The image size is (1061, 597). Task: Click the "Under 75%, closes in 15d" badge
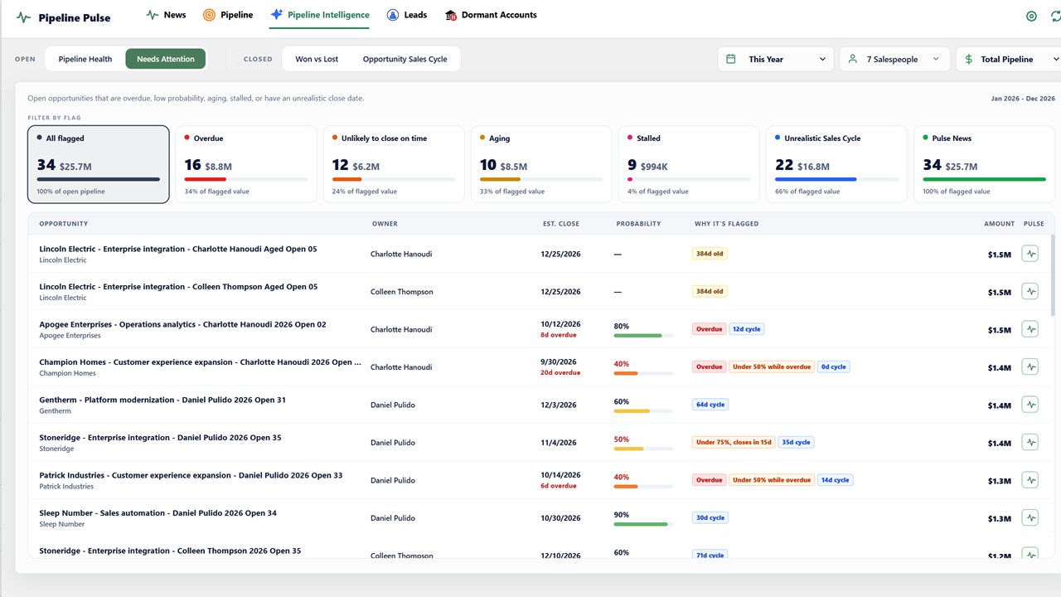(x=734, y=443)
